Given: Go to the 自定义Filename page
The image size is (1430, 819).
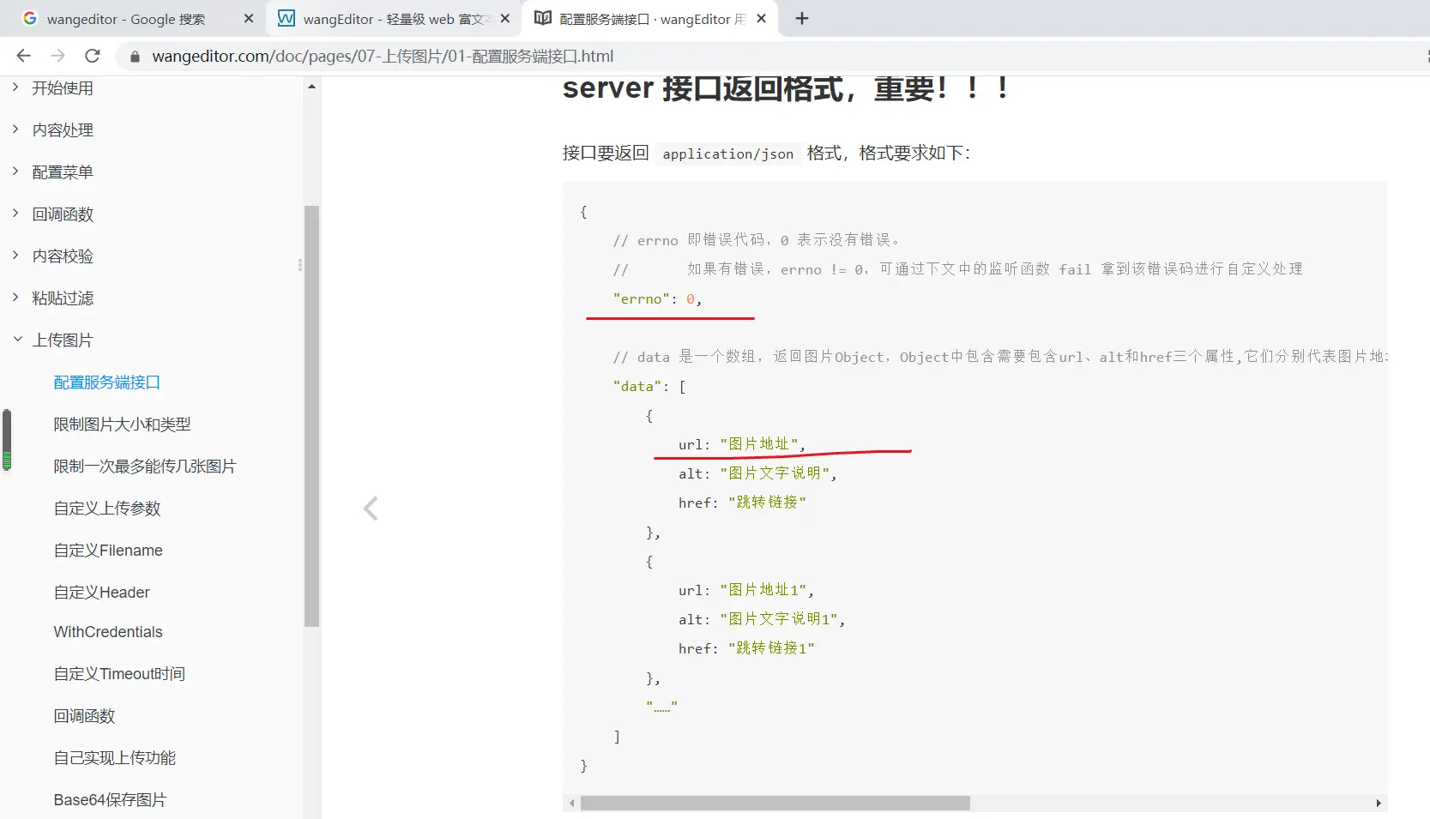Looking at the screenshot, I should coord(108,551).
